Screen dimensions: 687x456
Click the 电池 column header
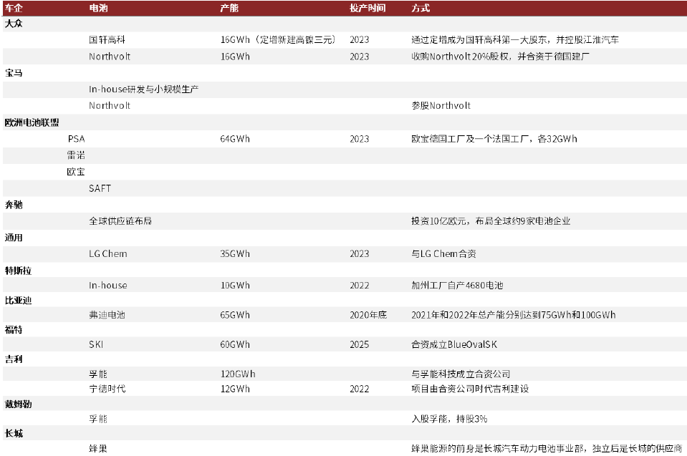[98, 8]
